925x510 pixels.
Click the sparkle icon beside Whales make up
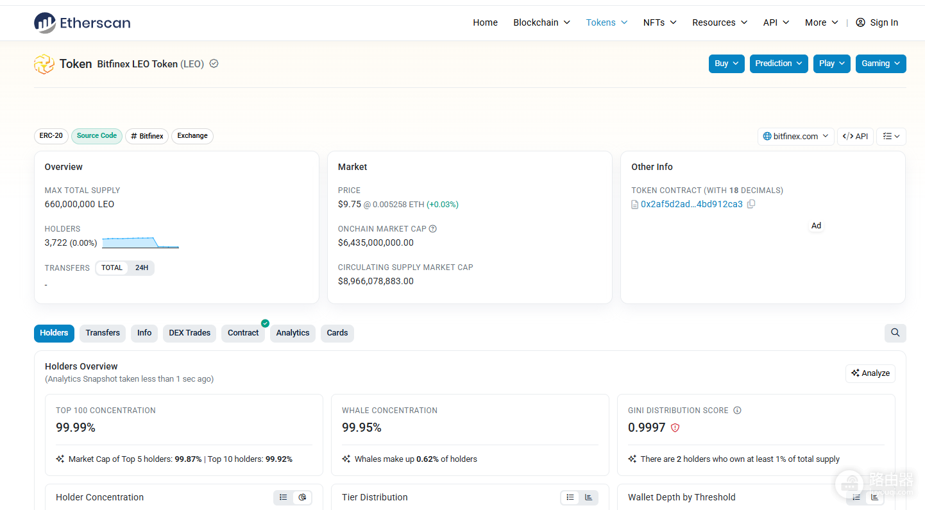pyautogui.click(x=346, y=459)
